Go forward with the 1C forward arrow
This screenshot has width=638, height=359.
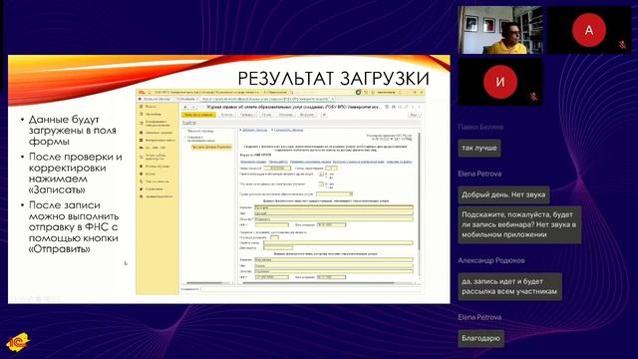point(193,107)
